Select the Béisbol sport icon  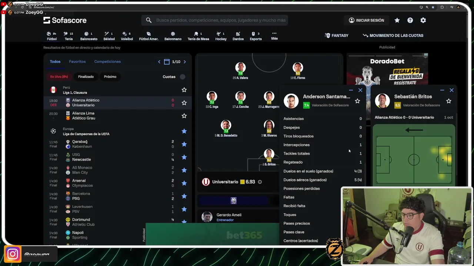point(109,36)
